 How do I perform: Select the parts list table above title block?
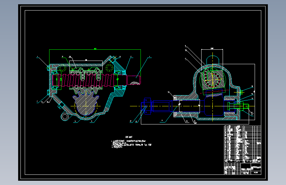coord(242,144)
